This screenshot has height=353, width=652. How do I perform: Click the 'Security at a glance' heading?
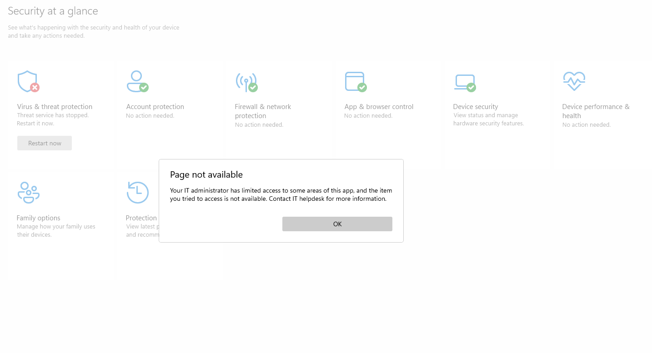53,11
